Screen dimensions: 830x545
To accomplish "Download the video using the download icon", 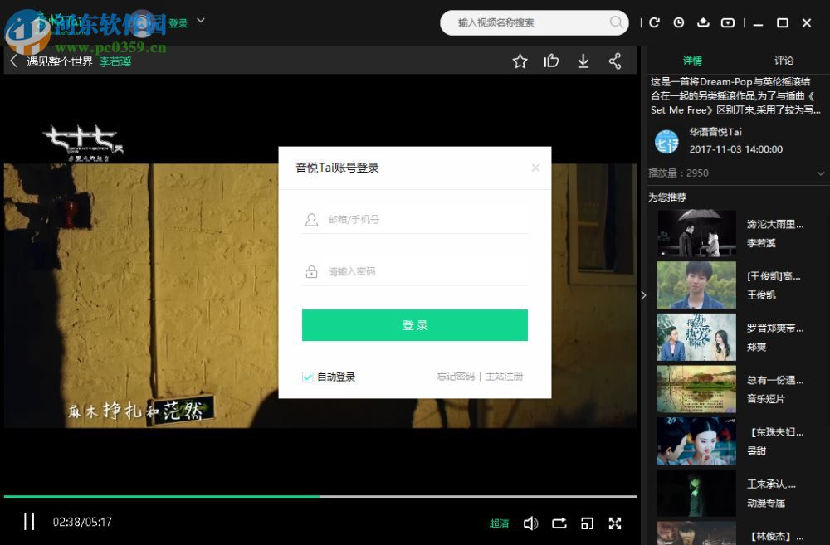I will tap(583, 61).
